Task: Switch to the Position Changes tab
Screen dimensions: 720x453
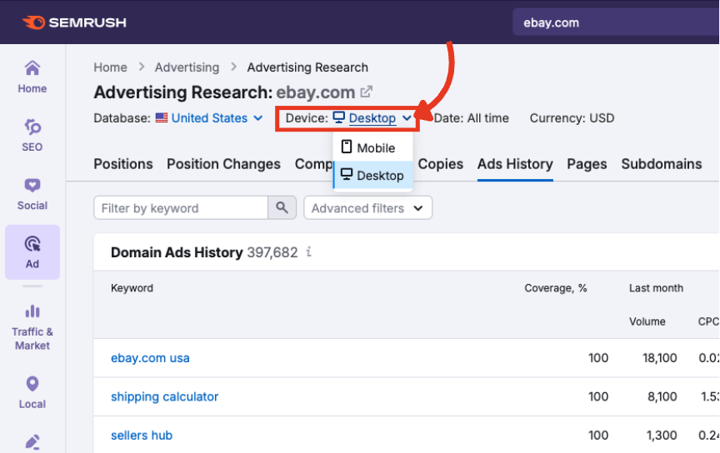Action: pos(223,164)
